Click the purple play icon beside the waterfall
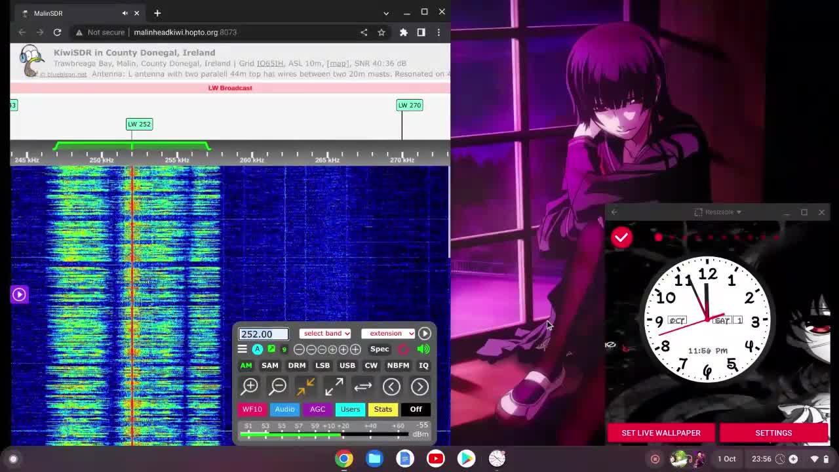 coord(19,294)
